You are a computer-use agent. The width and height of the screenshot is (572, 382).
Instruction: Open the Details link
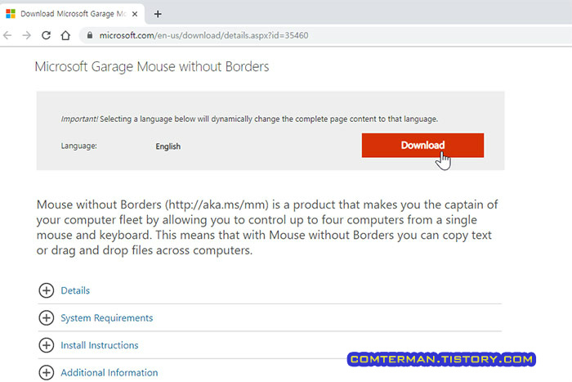point(75,290)
